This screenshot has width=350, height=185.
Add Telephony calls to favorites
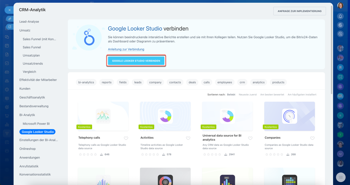pyautogui.click(x=126, y=138)
